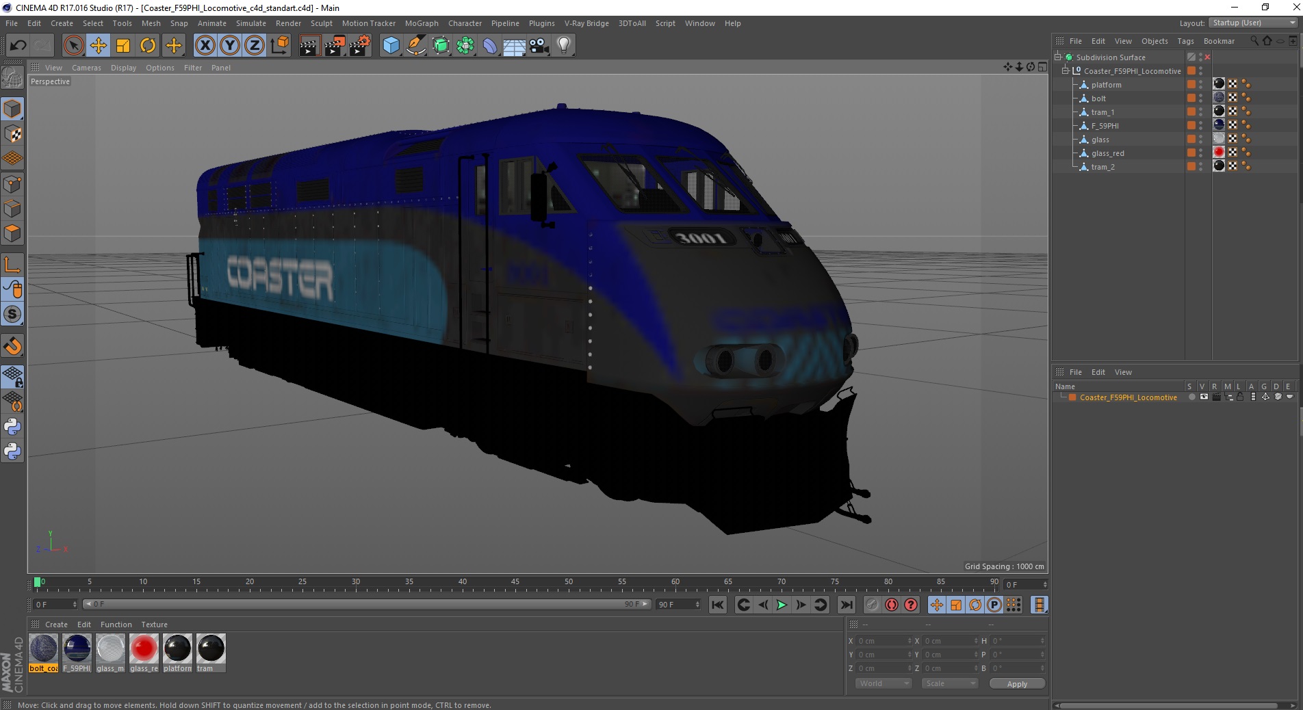This screenshot has height=710, width=1303.
Task: Toggle solo on Coaster layer row
Action: (x=1191, y=397)
